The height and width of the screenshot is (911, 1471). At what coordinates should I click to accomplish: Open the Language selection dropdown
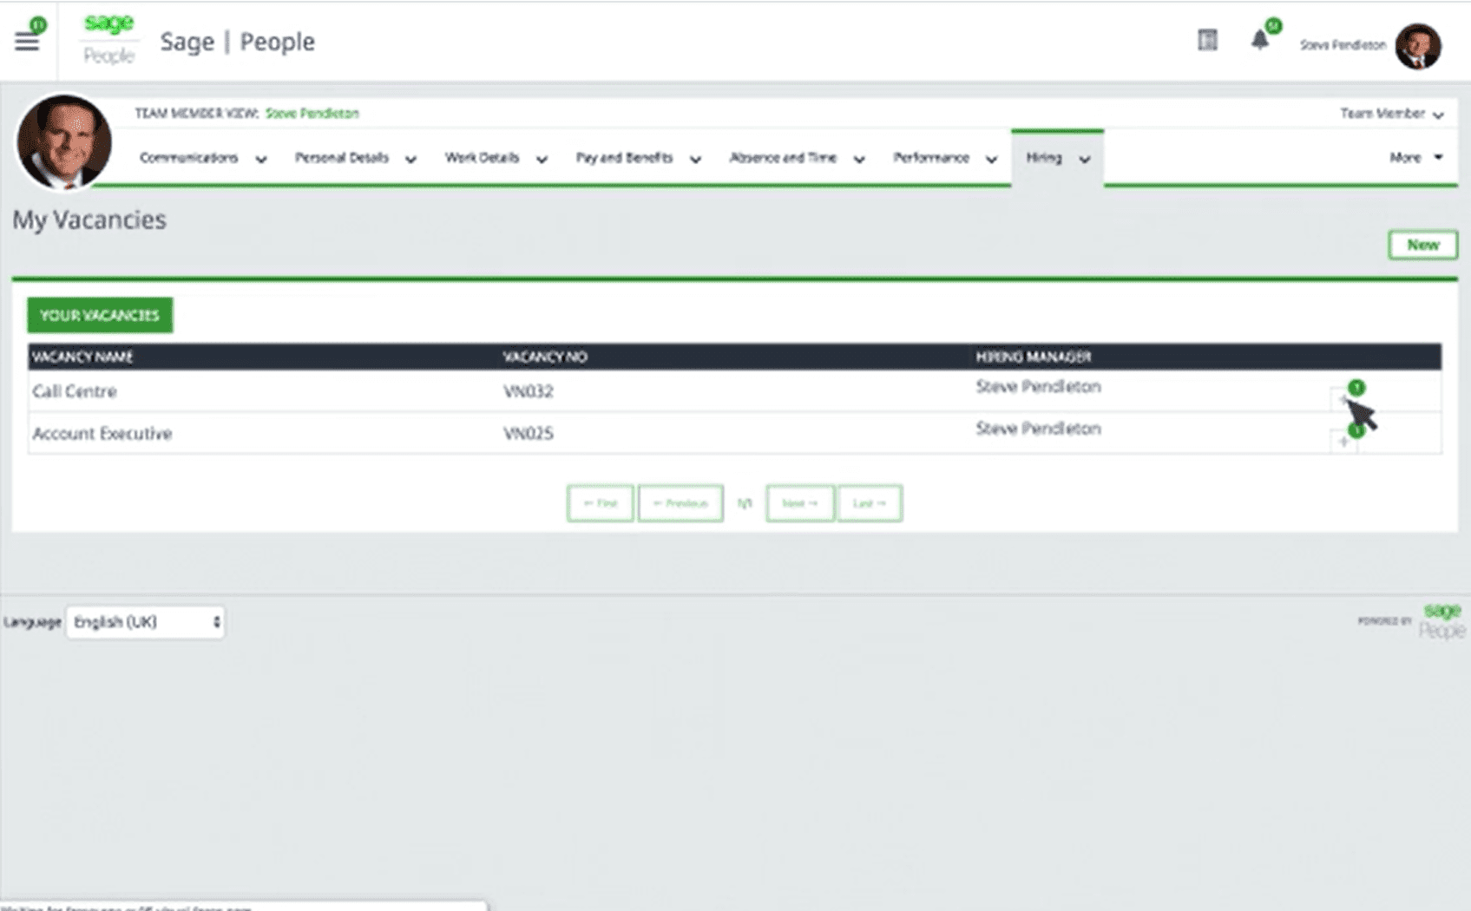(x=145, y=622)
